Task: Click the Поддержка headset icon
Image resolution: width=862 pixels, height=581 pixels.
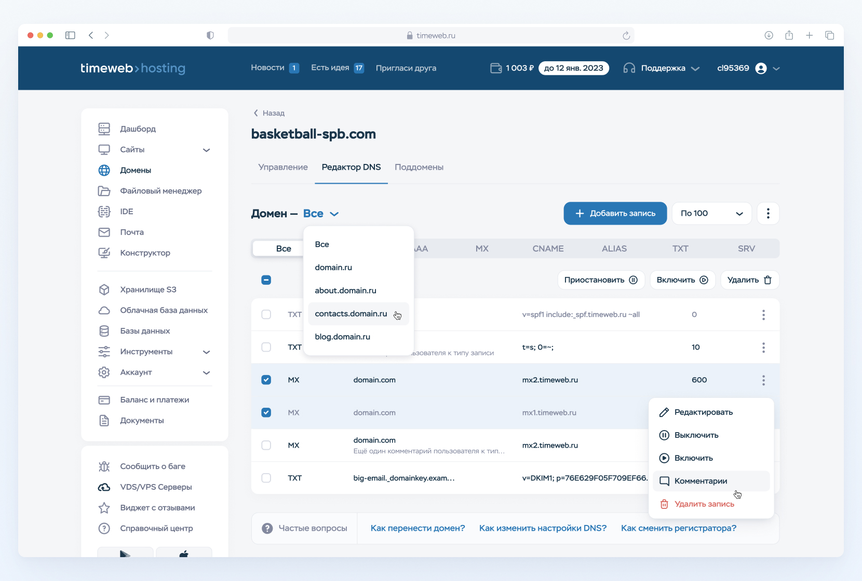Action: [x=629, y=68]
